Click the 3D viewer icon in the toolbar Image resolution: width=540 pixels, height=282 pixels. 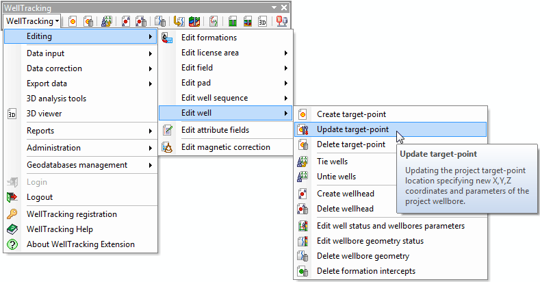click(x=262, y=21)
